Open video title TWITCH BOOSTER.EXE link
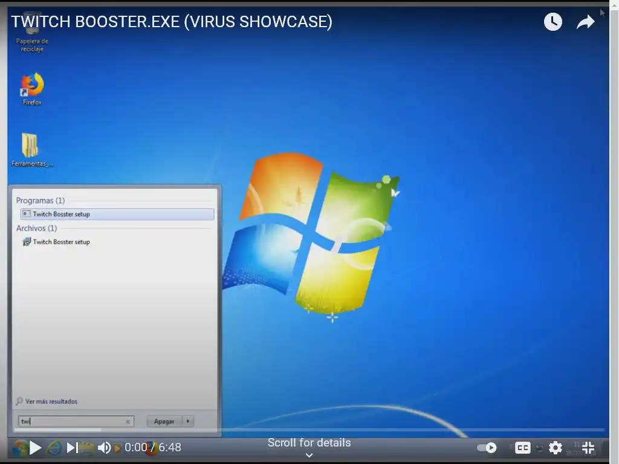 [172, 22]
